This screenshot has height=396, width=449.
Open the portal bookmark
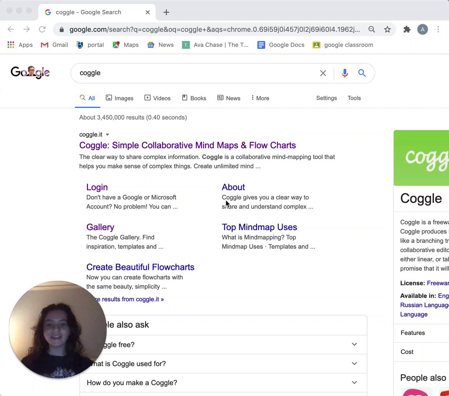pos(90,45)
